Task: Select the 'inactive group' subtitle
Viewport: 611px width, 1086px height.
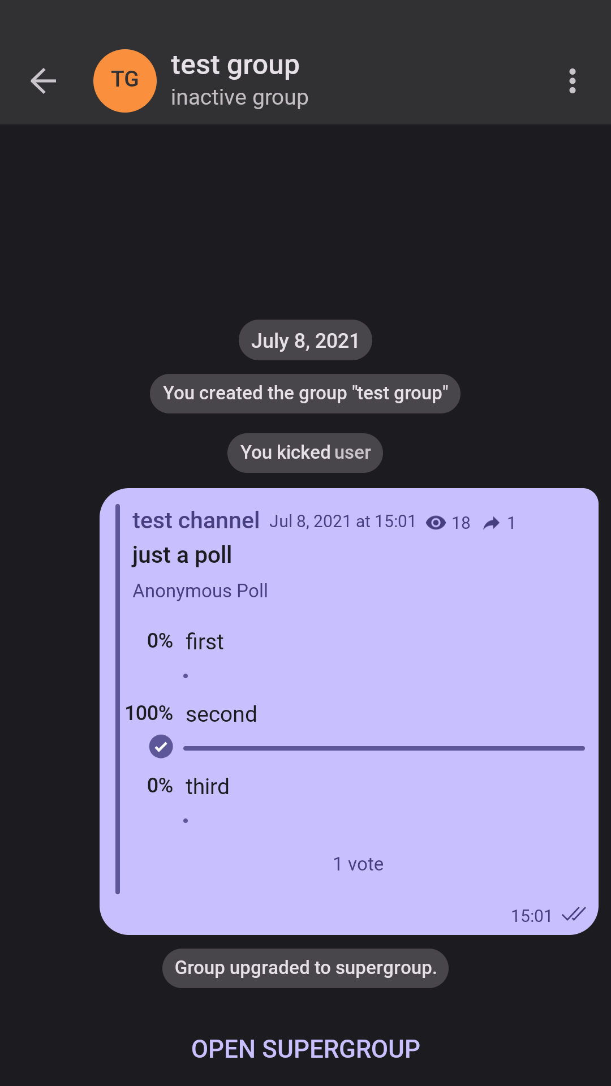Action: (239, 96)
